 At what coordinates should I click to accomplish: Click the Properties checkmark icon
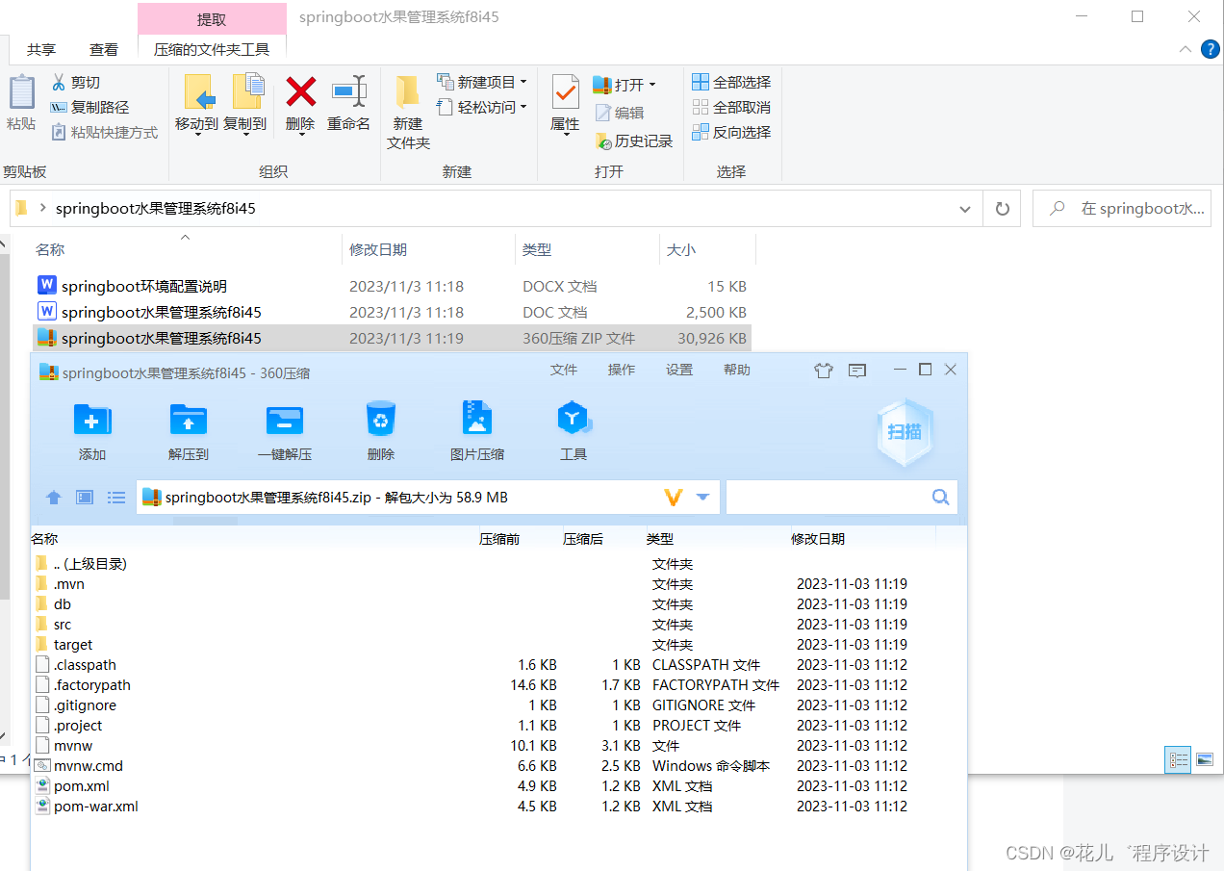[565, 92]
